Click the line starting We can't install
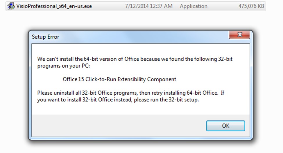The height and width of the screenshot is (153, 283). pyautogui.click(x=135, y=59)
